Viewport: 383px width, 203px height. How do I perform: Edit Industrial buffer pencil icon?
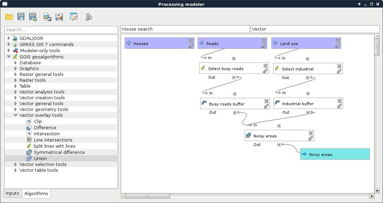click(339, 106)
